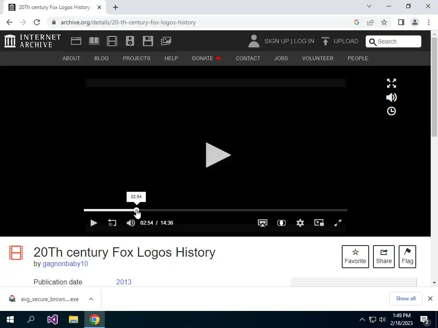Click the user avatar icon
The height and width of the screenshot is (328, 438).
(x=254, y=41)
